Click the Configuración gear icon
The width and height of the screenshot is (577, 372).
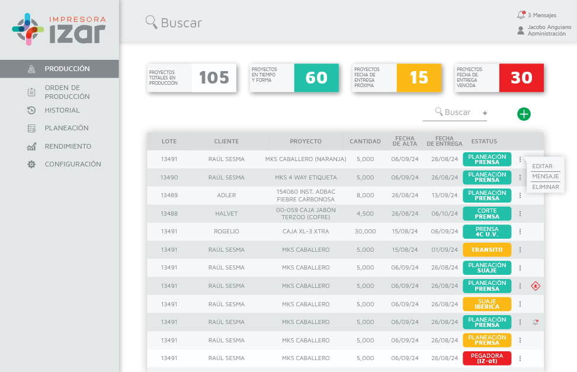(32, 164)
